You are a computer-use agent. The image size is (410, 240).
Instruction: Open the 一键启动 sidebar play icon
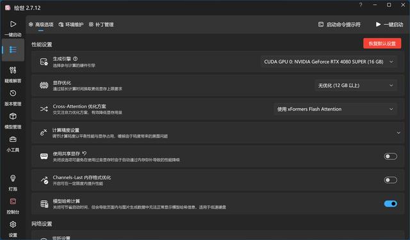[13, 24]
